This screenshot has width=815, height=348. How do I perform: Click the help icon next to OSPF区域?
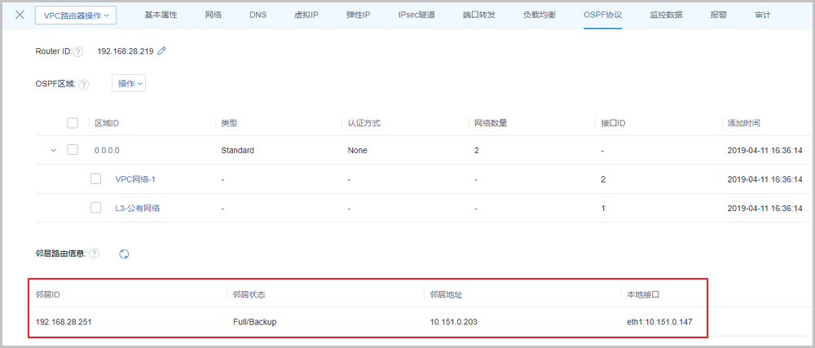(x=84, y=84)
